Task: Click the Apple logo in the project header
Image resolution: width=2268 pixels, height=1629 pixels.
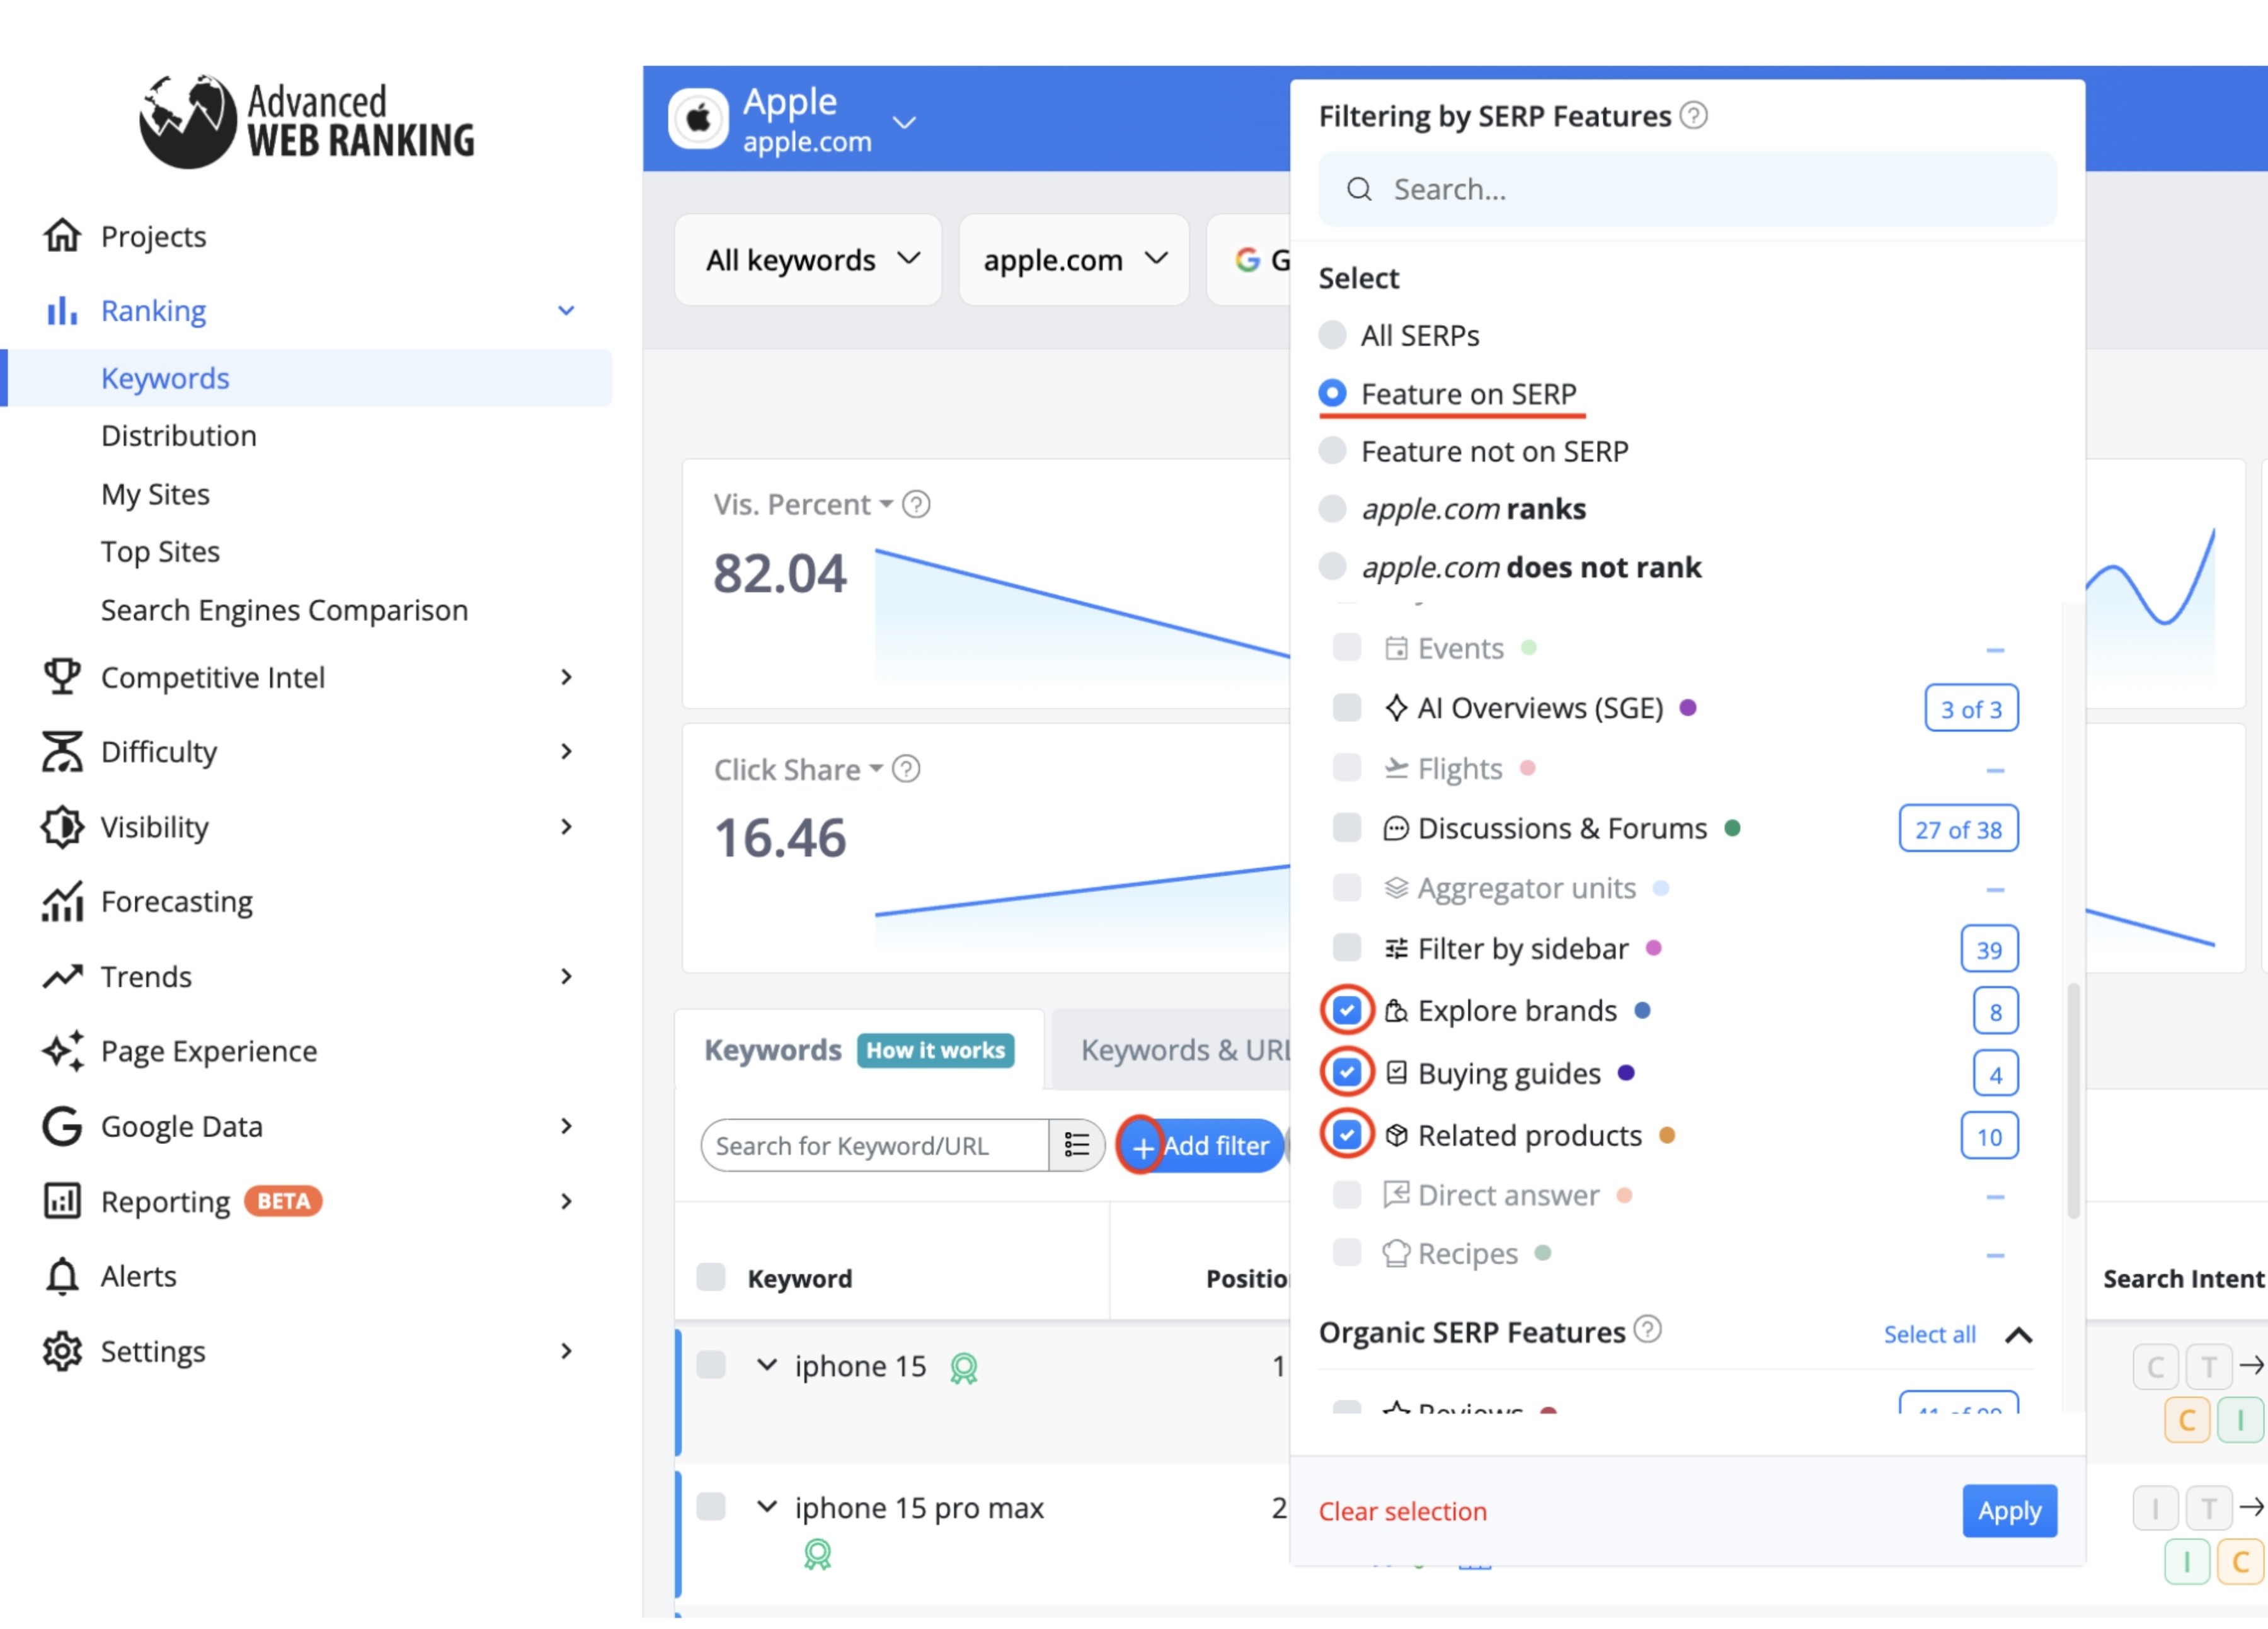Action: click(698, 118)
